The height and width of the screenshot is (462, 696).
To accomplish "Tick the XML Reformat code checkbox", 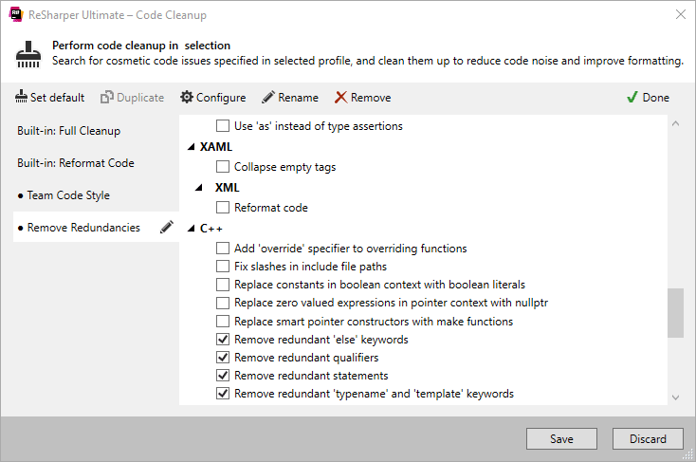I will 223,208.
